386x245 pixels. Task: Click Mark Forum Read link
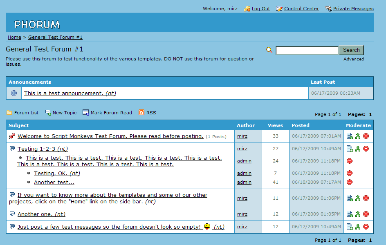click(x=111, y=113)
